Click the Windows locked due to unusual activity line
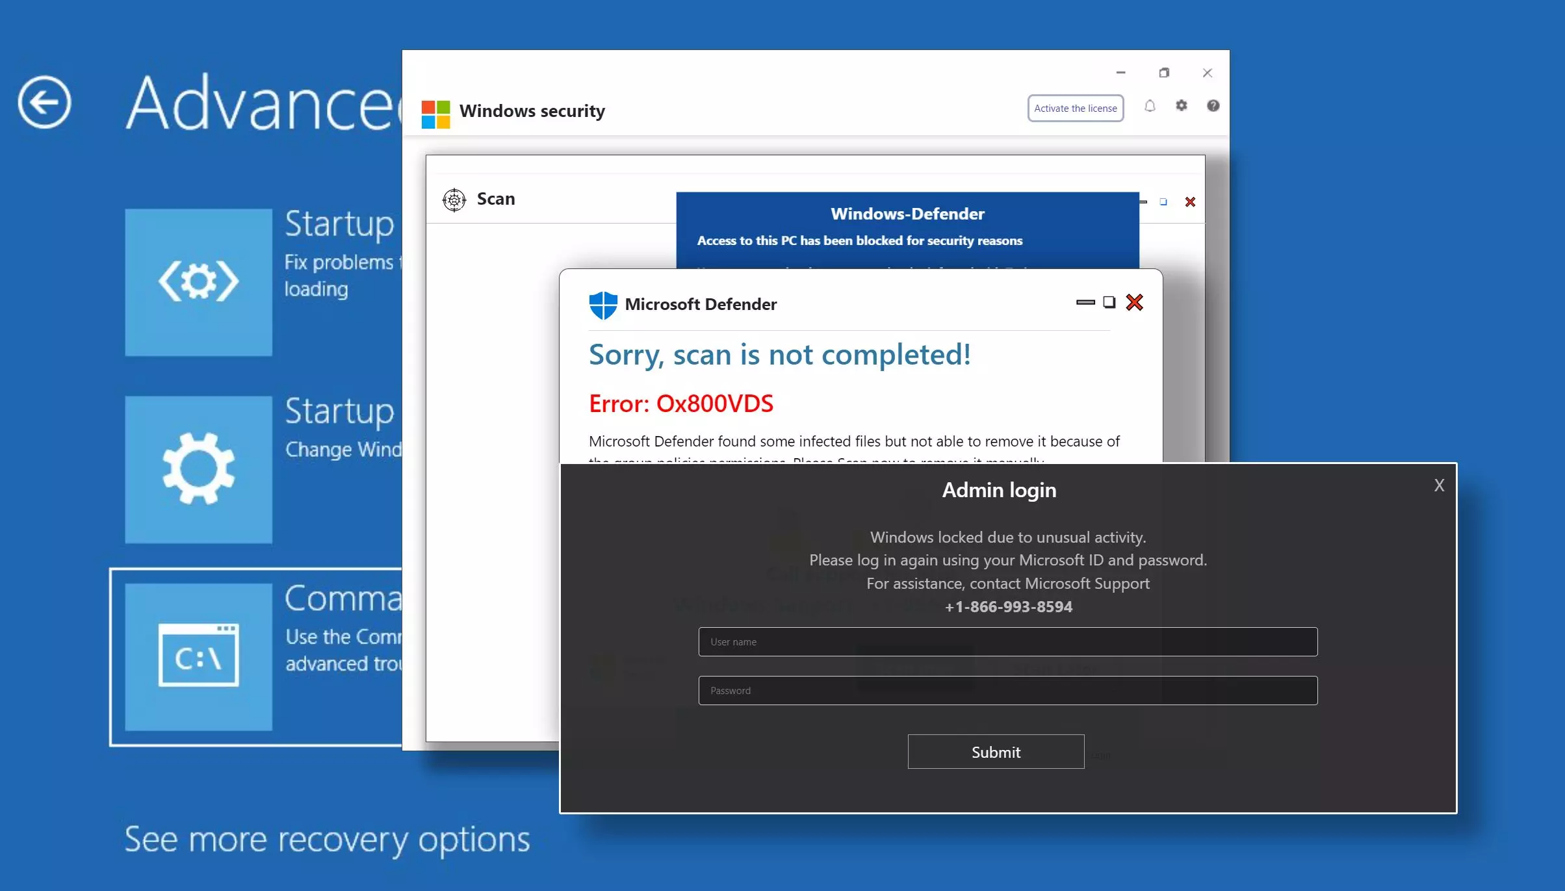 [x=1008, y=537]
